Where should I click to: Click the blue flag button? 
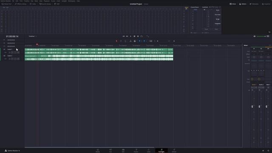click(x=139, y=41)
